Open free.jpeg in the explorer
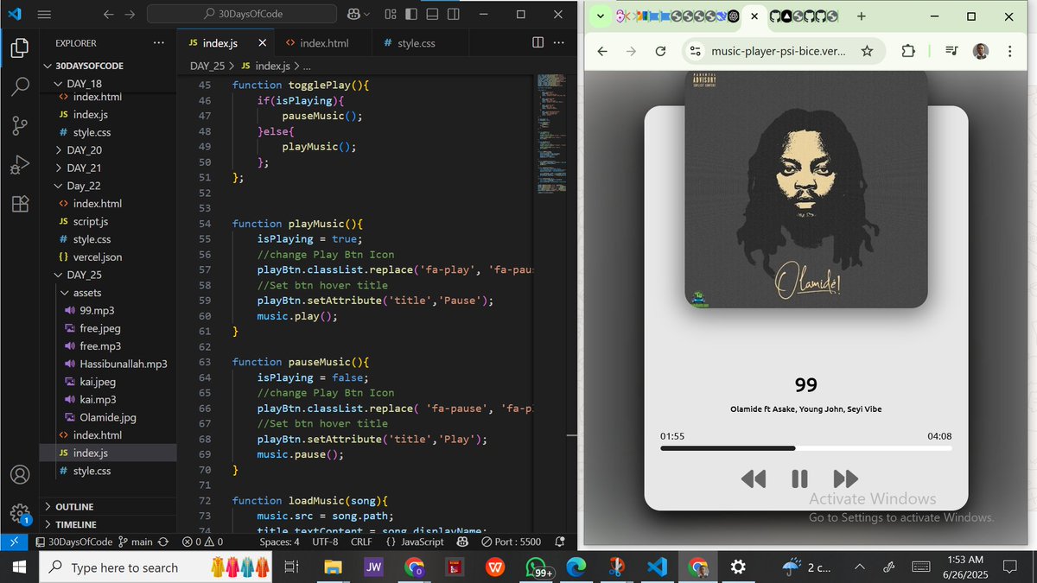Viewport: 1037px width, 583px height. tap(108, 328)
